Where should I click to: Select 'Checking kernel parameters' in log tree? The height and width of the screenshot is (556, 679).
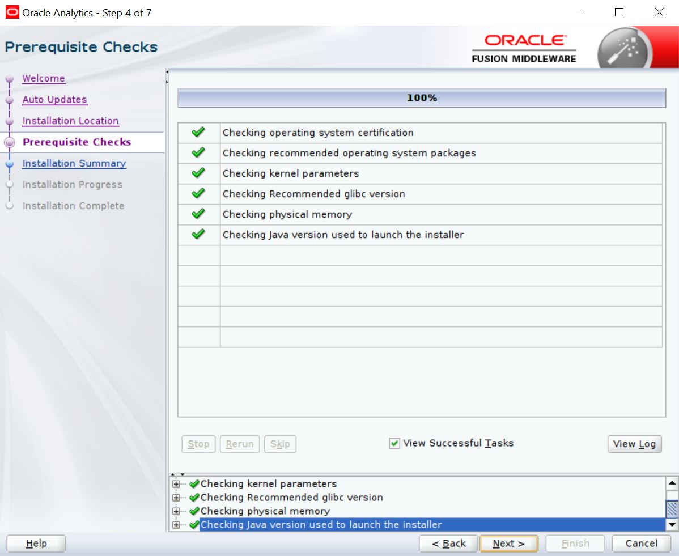[x=269, y=483]
